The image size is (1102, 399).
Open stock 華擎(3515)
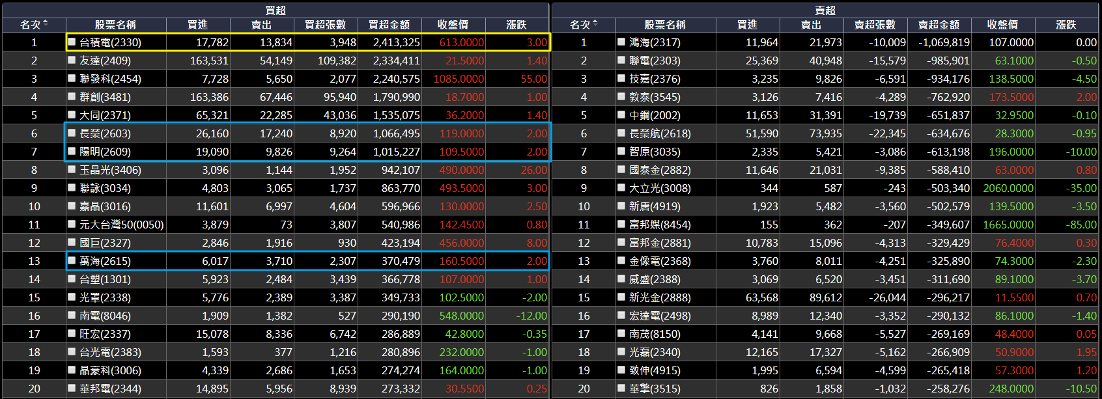pos(655,389)
